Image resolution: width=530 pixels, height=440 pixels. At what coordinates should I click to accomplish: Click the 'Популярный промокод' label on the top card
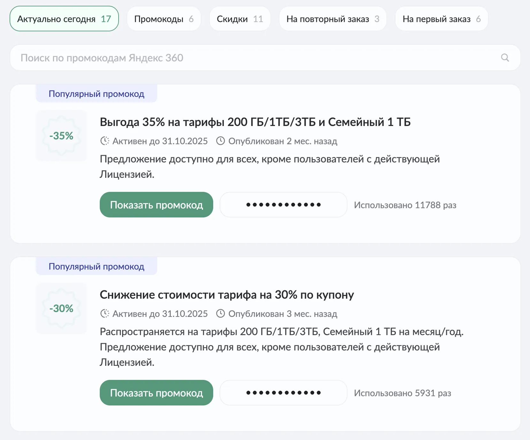pos(96,93)
